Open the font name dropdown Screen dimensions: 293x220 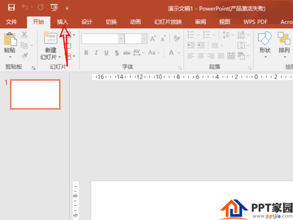121,39
